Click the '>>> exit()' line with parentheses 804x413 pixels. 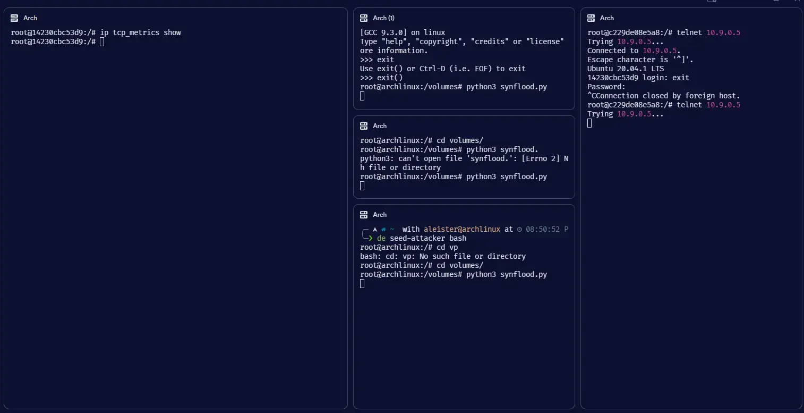tap(381, 78)
